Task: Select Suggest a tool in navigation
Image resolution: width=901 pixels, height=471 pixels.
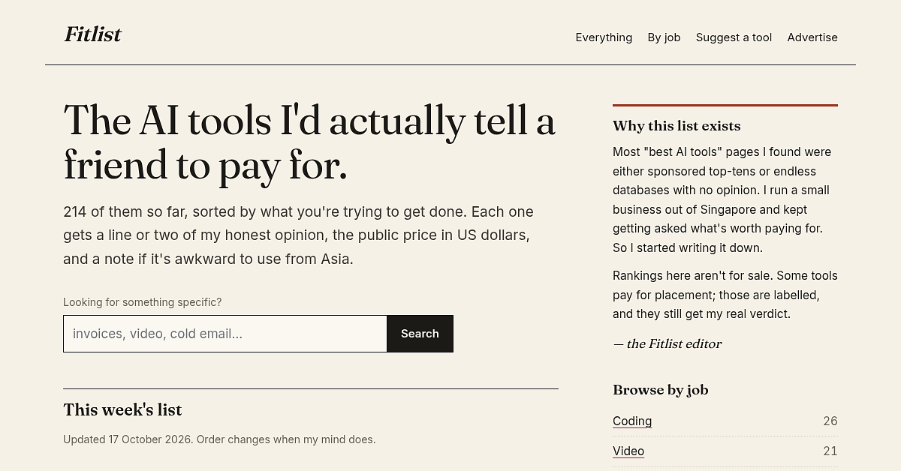Action: [734, 37]
